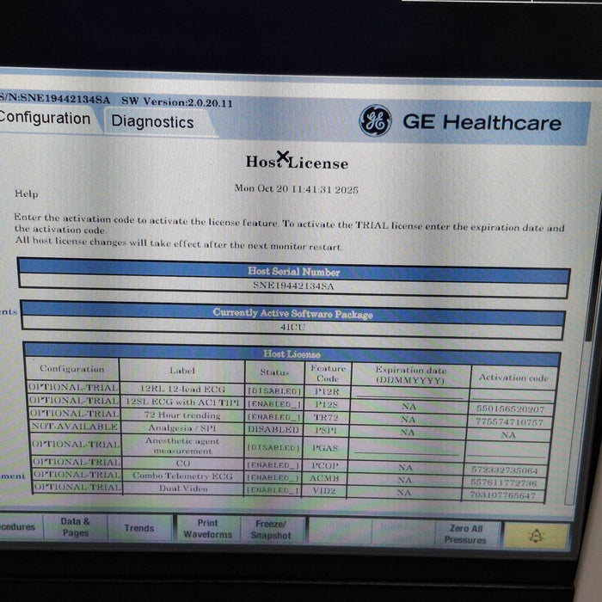
Task: Click the TR72 feature code
Action: coord(326,417)
